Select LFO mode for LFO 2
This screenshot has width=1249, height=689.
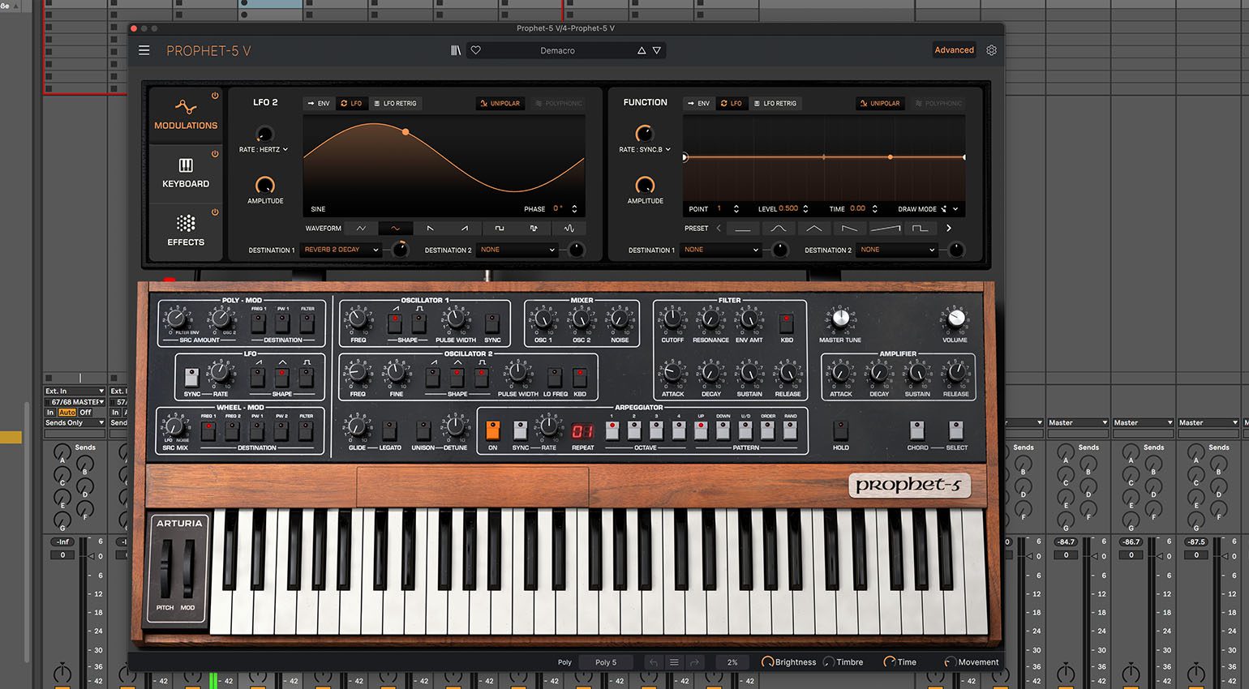point(351,104)
